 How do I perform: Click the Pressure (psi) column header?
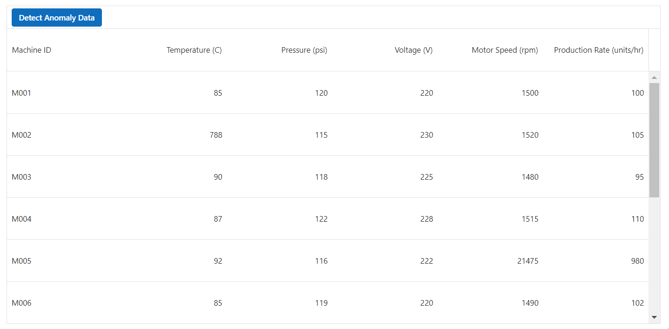pyautogui.click(x=304, y=50)
